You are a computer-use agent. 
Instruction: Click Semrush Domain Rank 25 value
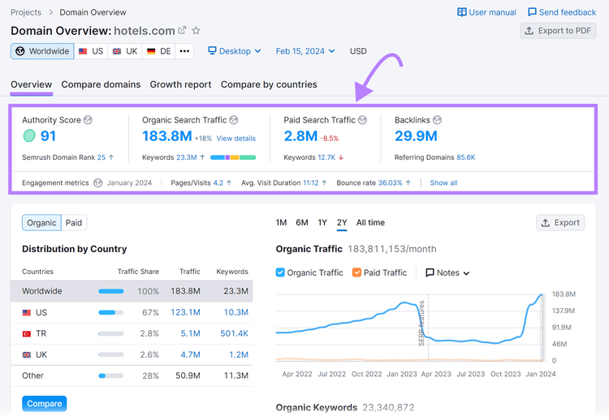[x=101, y=157]
